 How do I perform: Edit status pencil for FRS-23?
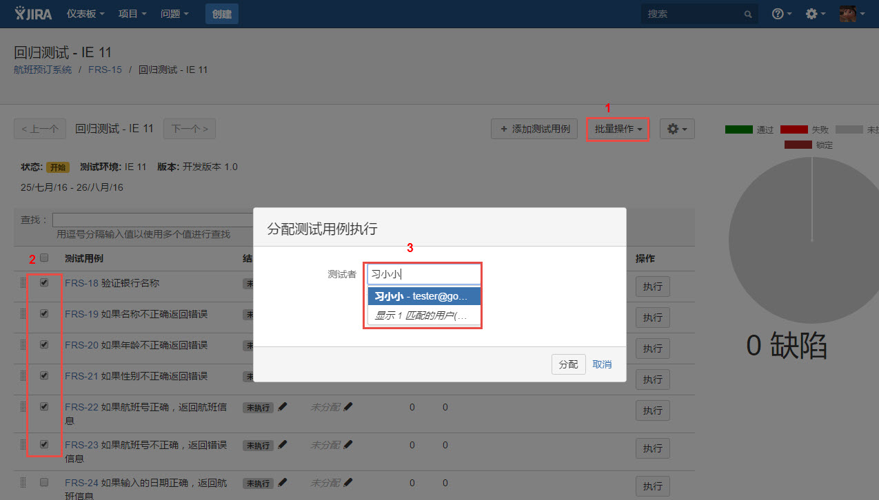[282, 445]
